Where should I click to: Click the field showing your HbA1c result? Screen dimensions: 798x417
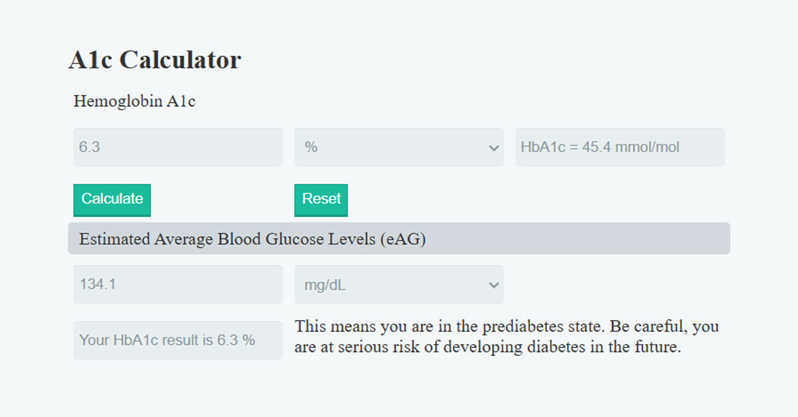click(x=178, y=339)
